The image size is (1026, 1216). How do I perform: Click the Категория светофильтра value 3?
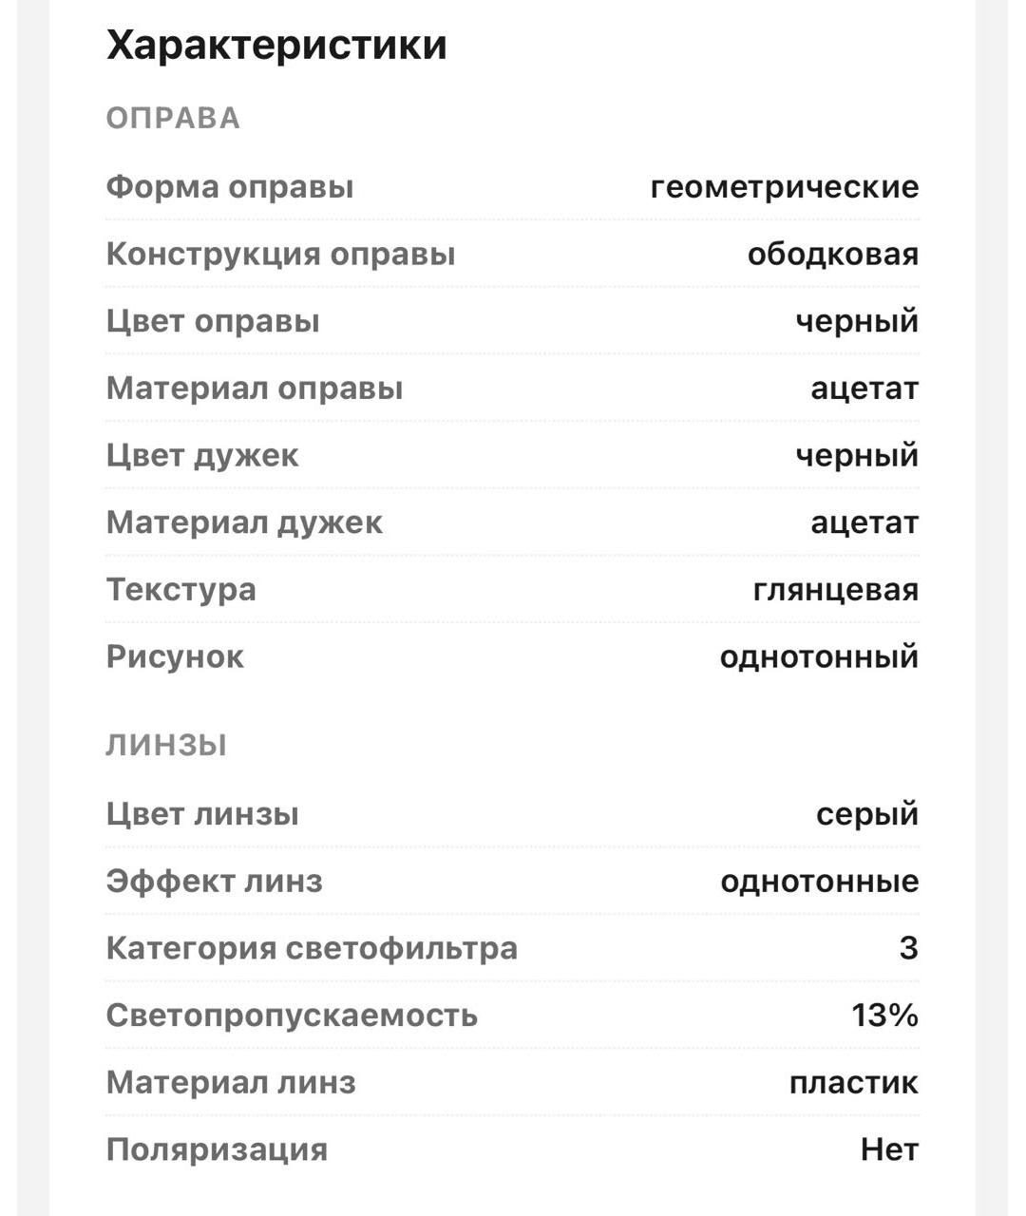tap(909, 948)
